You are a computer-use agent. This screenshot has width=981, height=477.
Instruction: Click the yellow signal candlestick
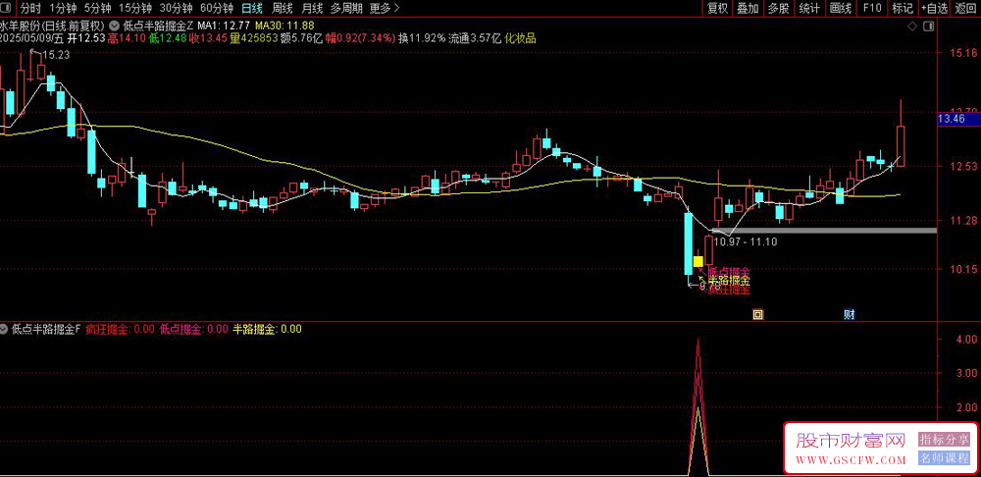pos(698,261)
